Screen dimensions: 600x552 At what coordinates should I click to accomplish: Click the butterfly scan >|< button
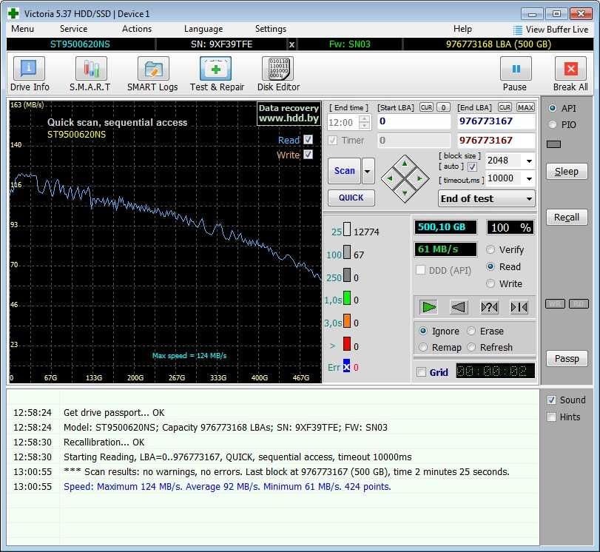(x=519, y=307)
